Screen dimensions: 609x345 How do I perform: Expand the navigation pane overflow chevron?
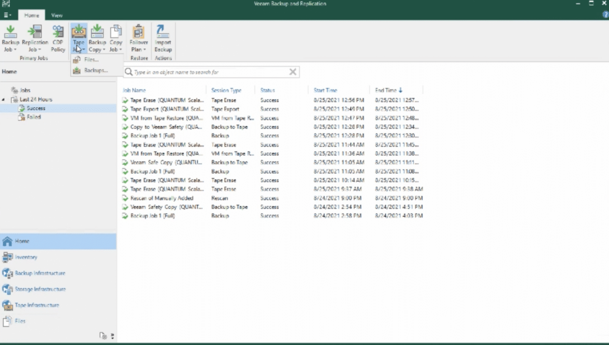pos(112,336)
